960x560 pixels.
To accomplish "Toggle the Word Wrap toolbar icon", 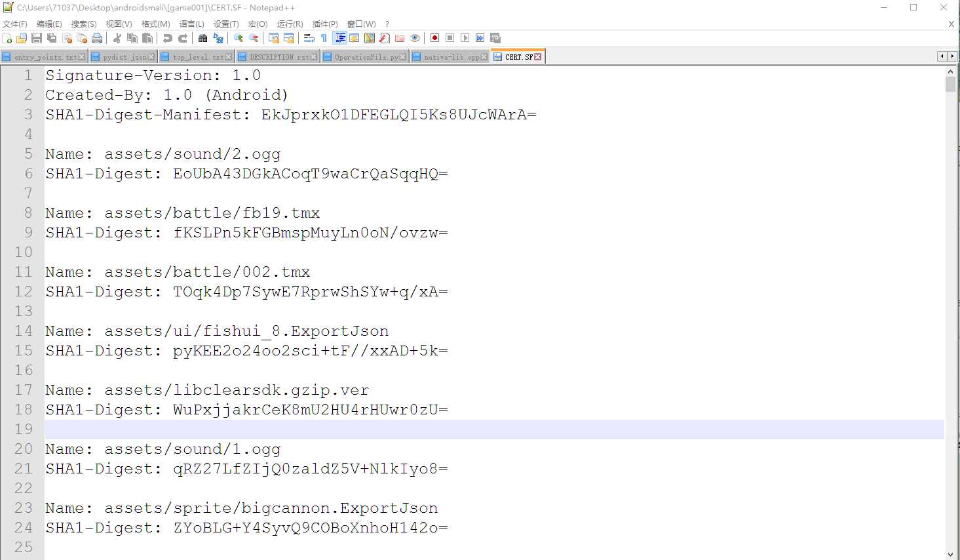I will point(309,38).
